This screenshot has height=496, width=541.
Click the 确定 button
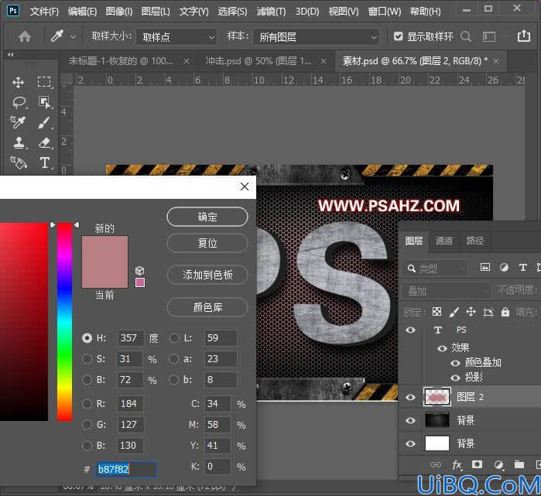click(x=207, y=217)
